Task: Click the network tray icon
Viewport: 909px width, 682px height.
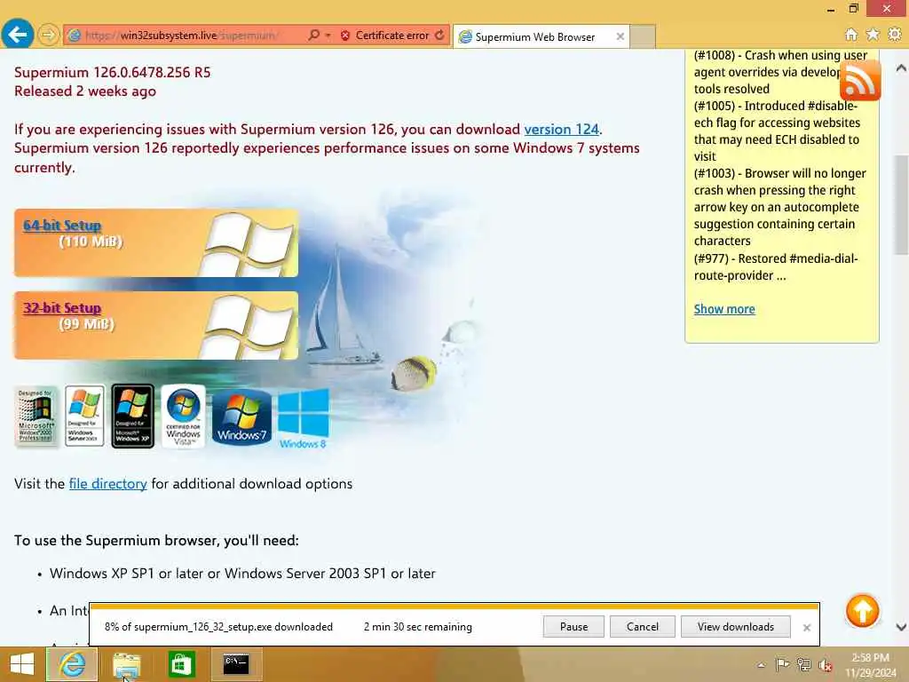Action: (x=803, y=664)
